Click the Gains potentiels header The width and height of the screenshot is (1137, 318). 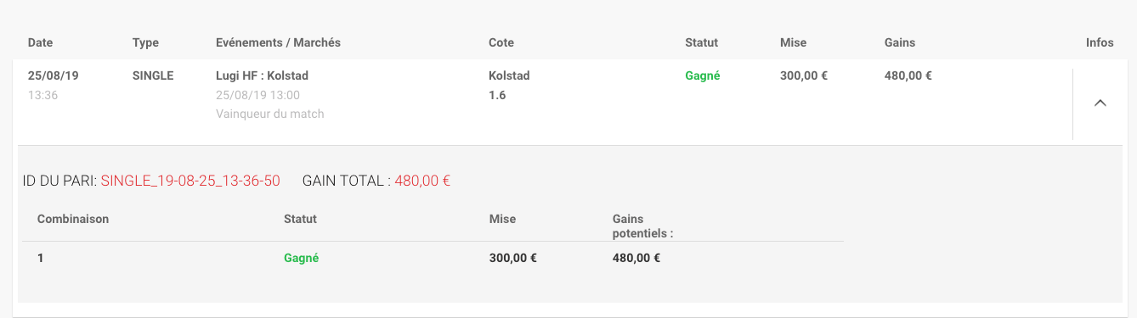[642, 226]
